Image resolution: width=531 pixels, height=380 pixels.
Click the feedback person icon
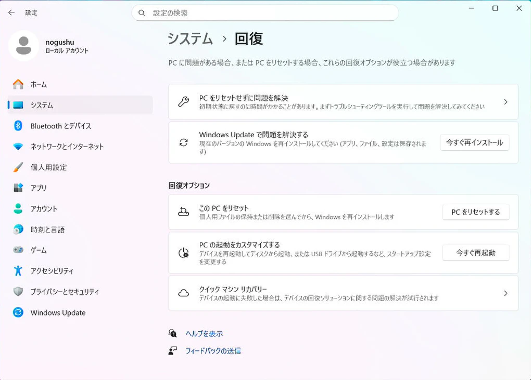pyautogui.click(x=173, y=350)
